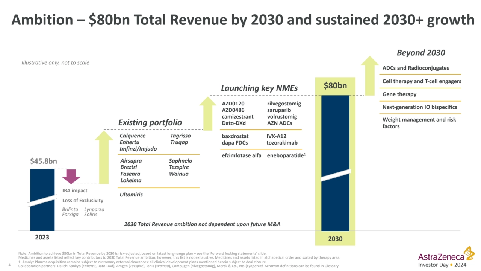Click the 'IVX-A12' entry
Viewport: 481px width, 271px height.
point(277,136)
